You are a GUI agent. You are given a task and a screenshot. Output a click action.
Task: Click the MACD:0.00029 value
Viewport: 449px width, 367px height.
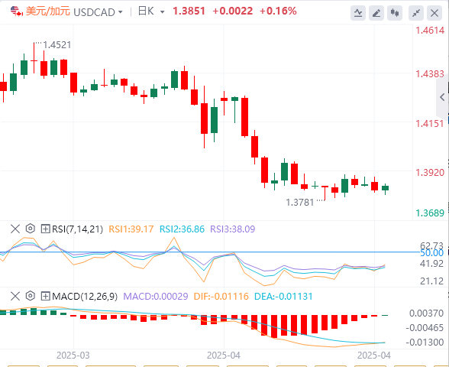pos(156,296)
